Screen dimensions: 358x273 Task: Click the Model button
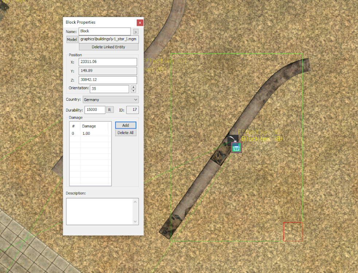[72, 39]
